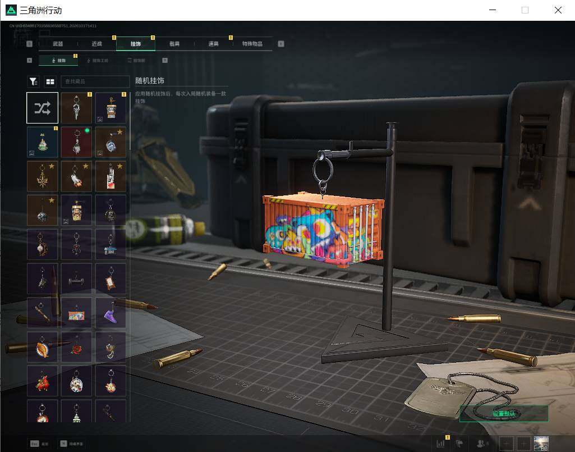This screenshot has width=575, height=452.
Task: Select the rocket charm thumbnail
Action: pyautogui.click(x=76, y=176)
